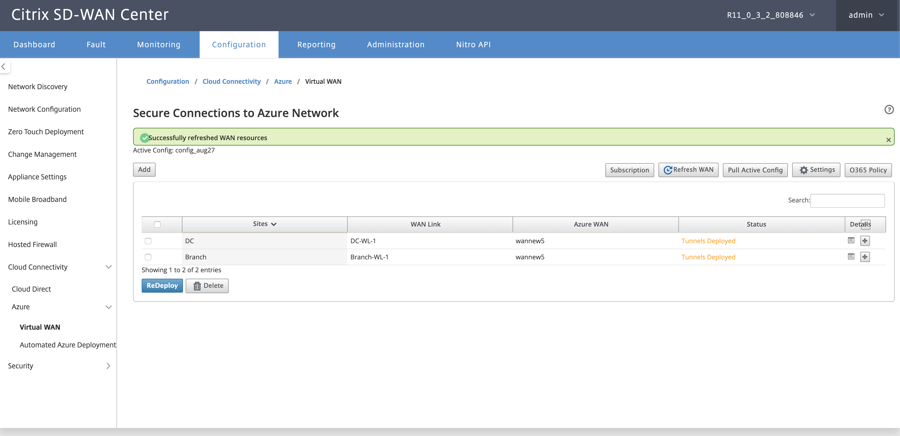Follow the Cloud Connectivity breadcrumb link

[x=232, y=81]
